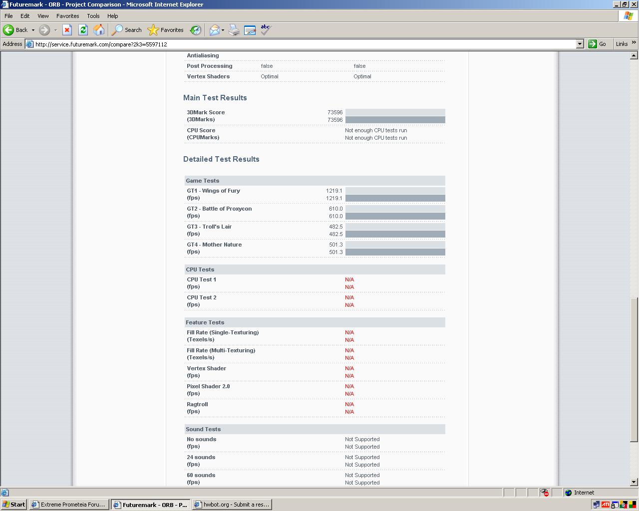
Task: Click the IE icon in the title bar
Action: [4, 4]
